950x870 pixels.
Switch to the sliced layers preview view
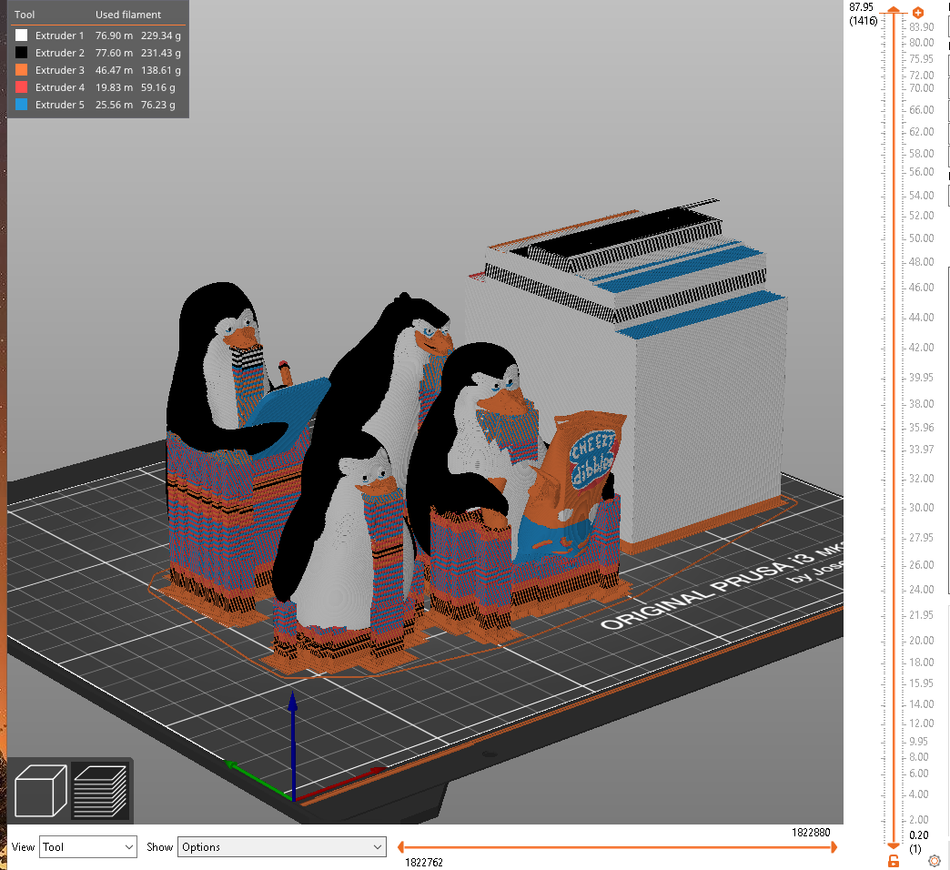point(101,791)
